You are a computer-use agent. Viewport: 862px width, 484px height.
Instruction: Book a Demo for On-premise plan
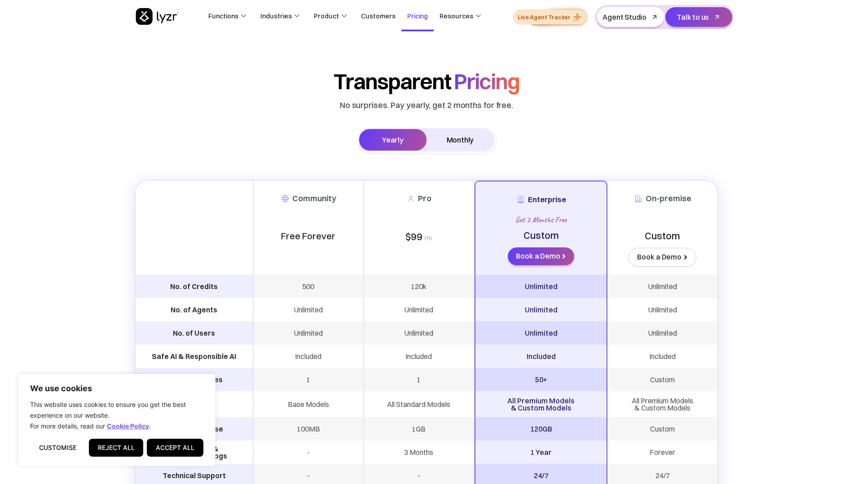662,257
